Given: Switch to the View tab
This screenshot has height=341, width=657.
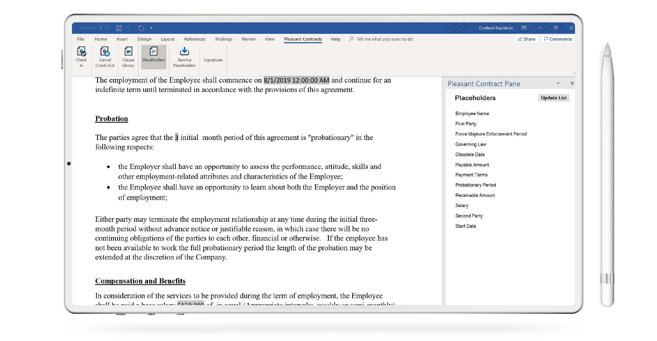Looking at the screenshot, I should (x=270, y=39).
